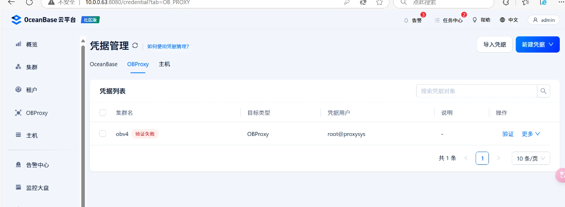Expand 更多 actions for obv4
565x207 pixels.
[x=531, y=134]
